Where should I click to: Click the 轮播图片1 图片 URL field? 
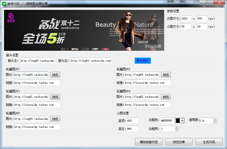pos(31,75)
